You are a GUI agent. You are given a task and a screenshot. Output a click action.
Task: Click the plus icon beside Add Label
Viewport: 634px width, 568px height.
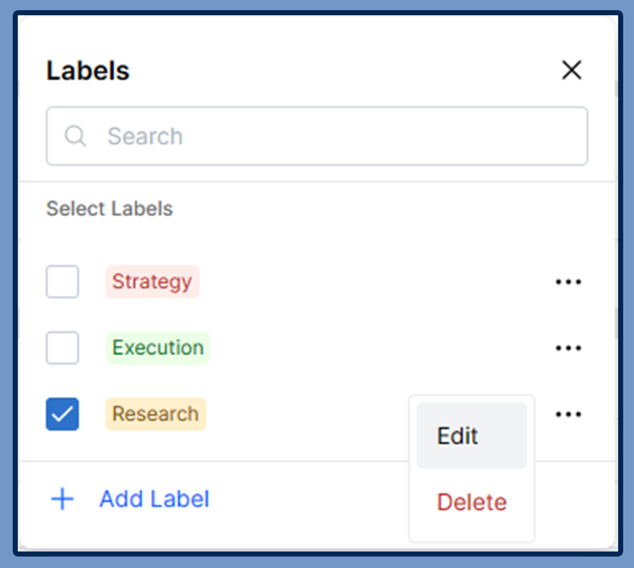tap(62, 500)
